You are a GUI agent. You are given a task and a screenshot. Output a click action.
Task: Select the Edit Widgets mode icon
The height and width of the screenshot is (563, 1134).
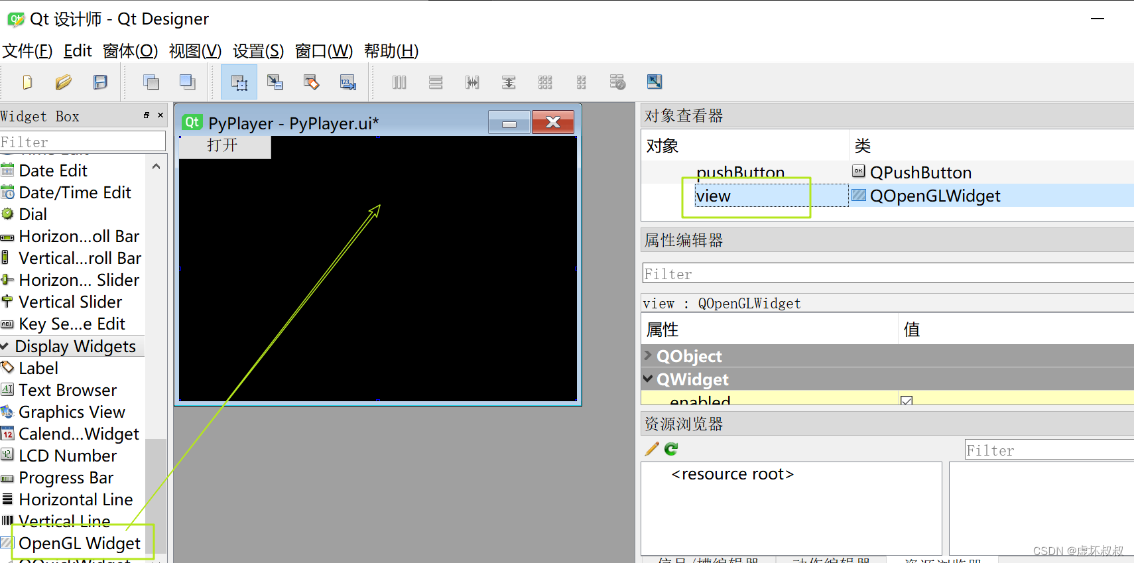pyautogui.click(x=239, y=82)
